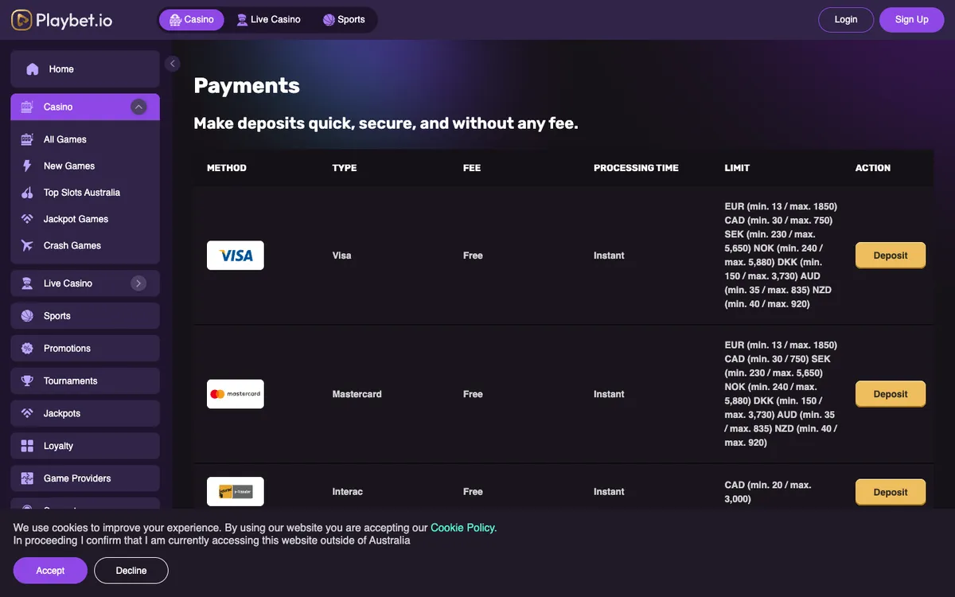Click the dealer icon next to Live Casino in sidebar

tap(27, 283)
